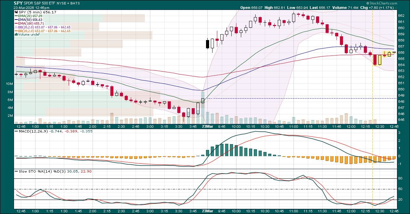Click the 2M volume axis label

point(11,116)
